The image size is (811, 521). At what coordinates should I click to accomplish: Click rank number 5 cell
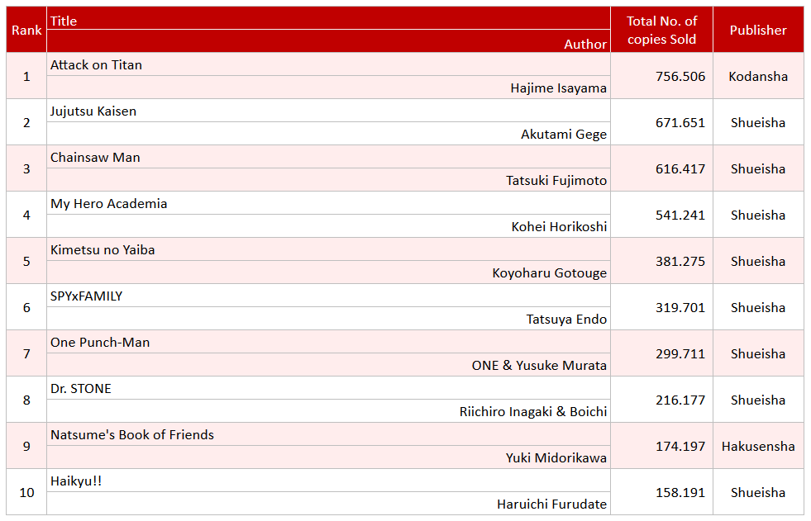click(26, 261)
